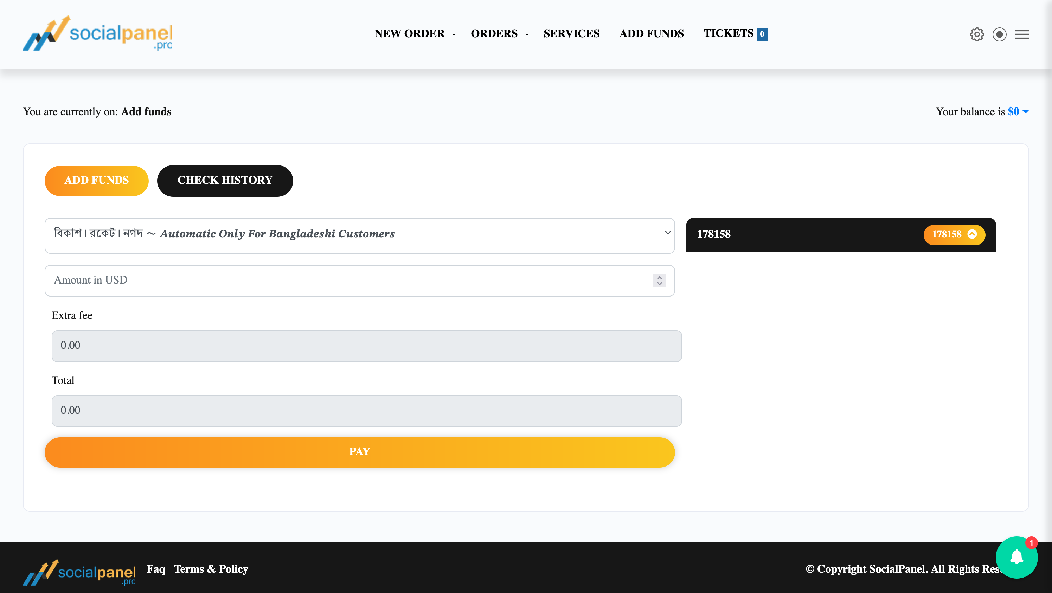This screenshot has height=593, width=1052.
Task: Click the settings gear icon
Action: pyautogui.click(x=976, y=34)
